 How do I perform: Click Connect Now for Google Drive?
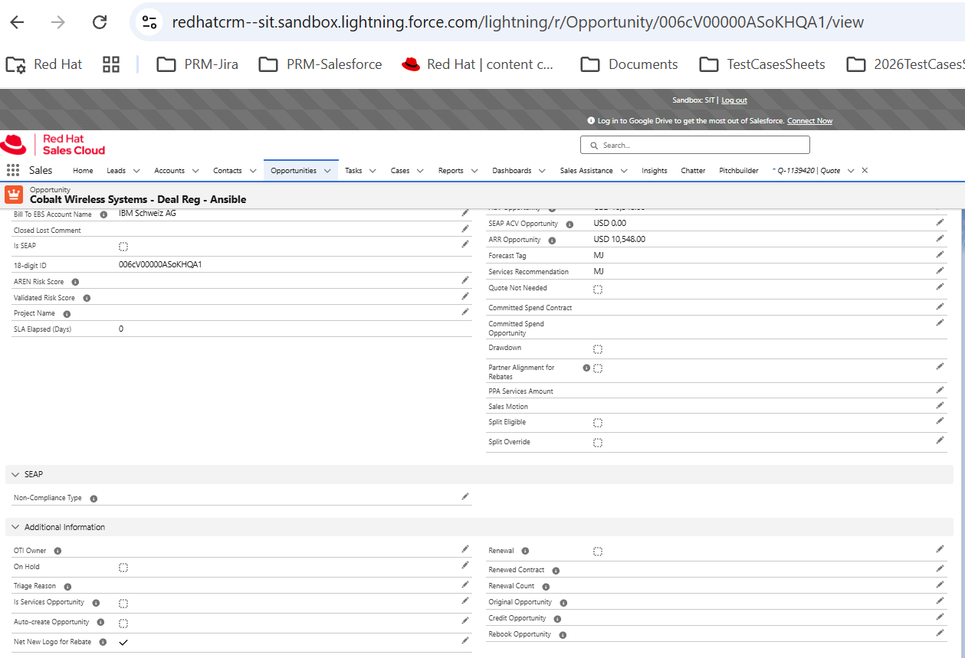point(809,121)
